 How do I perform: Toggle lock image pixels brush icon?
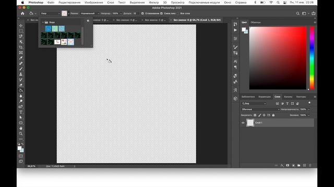tap(260, 115)
